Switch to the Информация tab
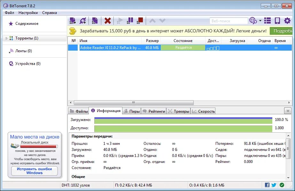The height and width of the screenshot is (191, 295). 105,111
